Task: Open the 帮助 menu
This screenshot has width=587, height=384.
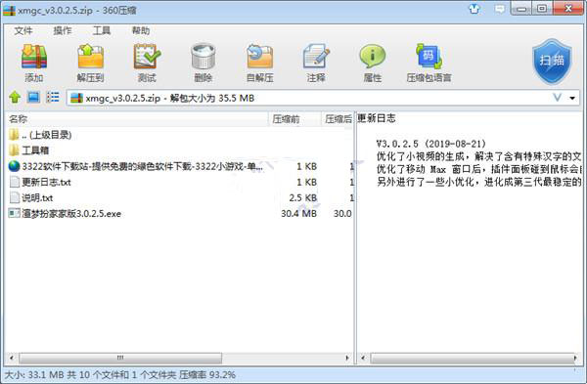Action: 141,30
